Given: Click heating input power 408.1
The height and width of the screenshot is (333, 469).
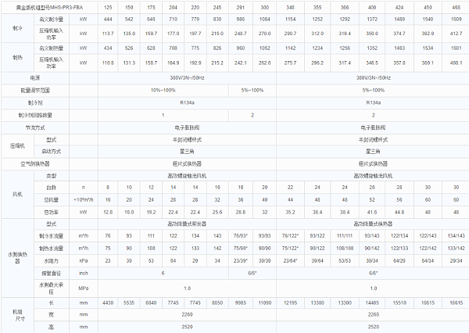Looking at the screenshot, I should pyautogui.click(x=456, y=63).
